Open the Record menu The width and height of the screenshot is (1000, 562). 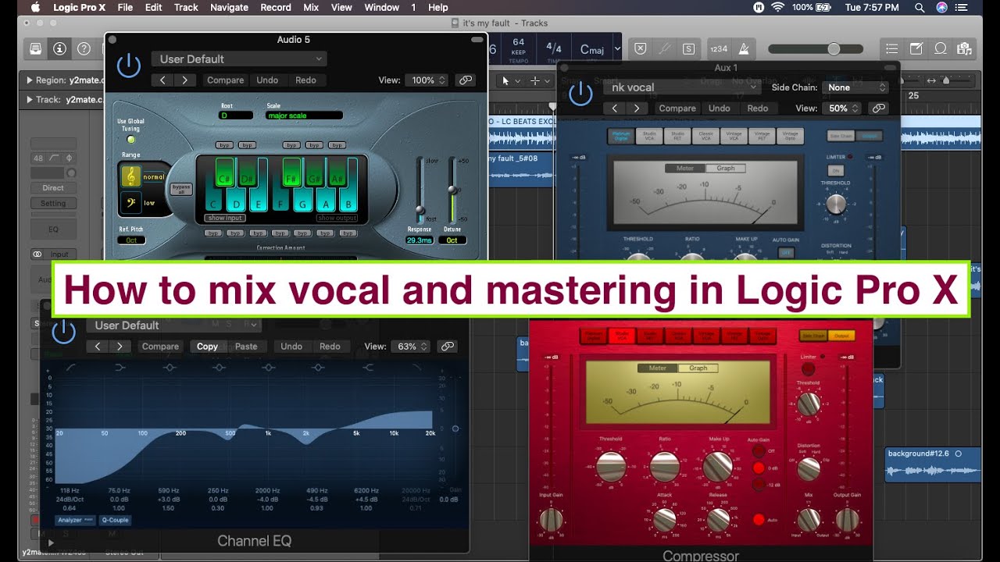(276, 7)
